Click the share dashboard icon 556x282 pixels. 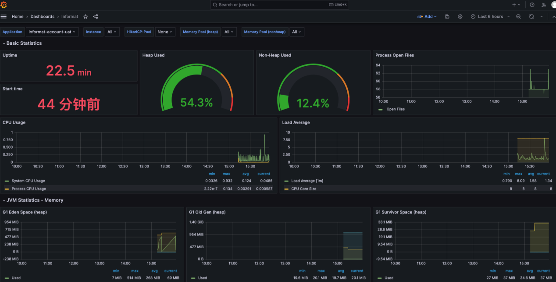click(x=96, y=17)
